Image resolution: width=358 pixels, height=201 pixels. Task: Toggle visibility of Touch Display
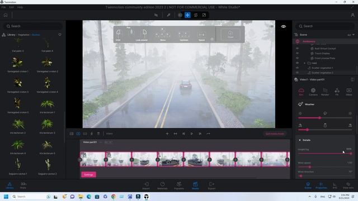pos(297,54)
